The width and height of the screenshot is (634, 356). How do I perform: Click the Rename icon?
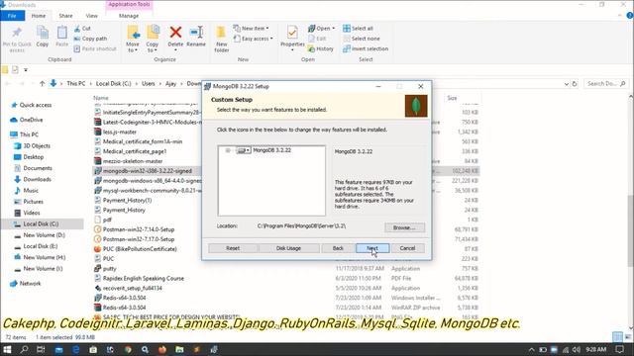[196, 33]
